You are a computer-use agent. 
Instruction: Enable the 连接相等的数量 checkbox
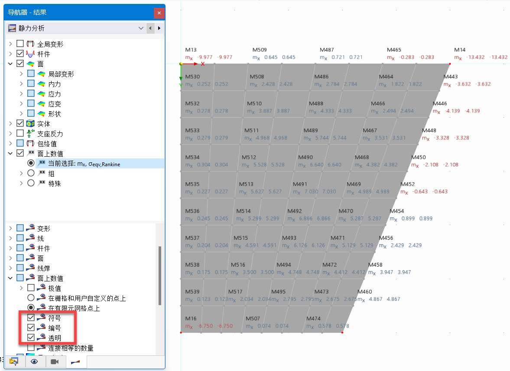click(31, 348)
